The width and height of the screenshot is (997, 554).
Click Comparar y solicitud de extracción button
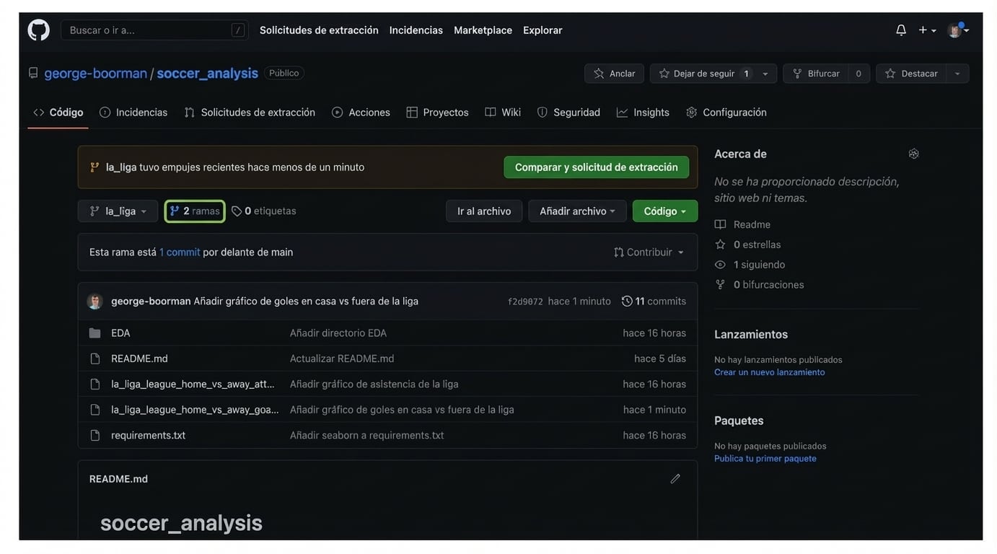click(x=596, y=167)
